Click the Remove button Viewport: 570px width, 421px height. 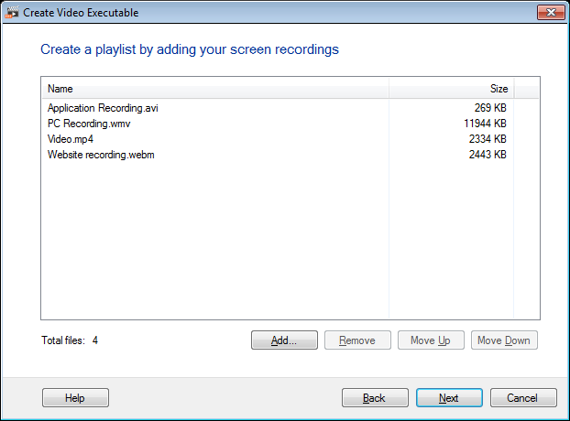pos(357,340)
